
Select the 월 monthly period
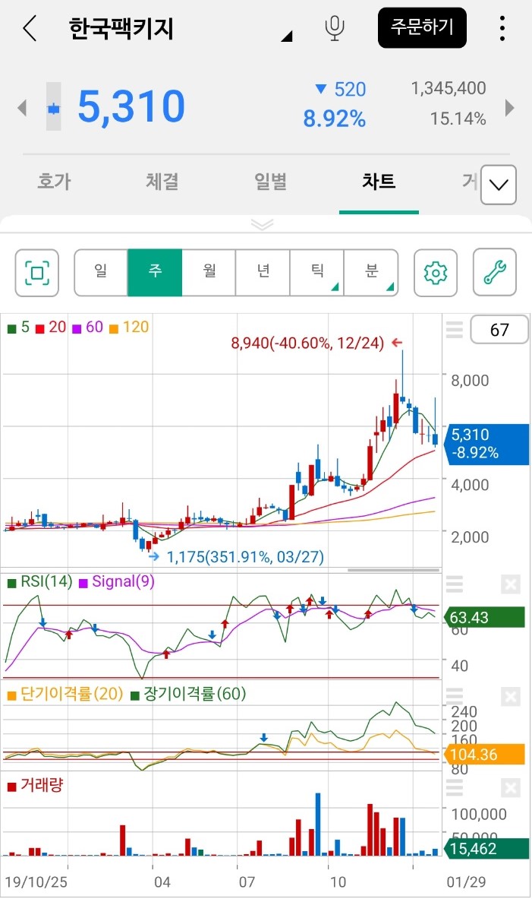point(209,272)
